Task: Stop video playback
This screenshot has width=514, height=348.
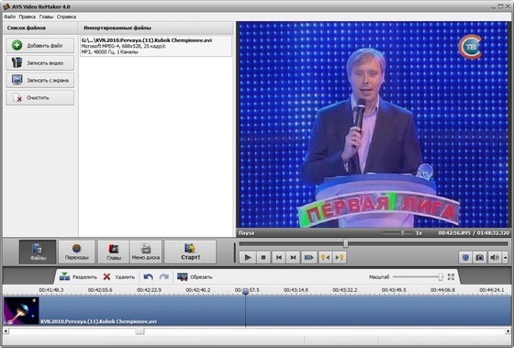Action: (x=263, y=258)
